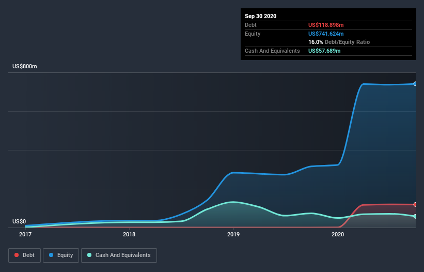Click the Equity label in the tooltip

pos(253,34)
